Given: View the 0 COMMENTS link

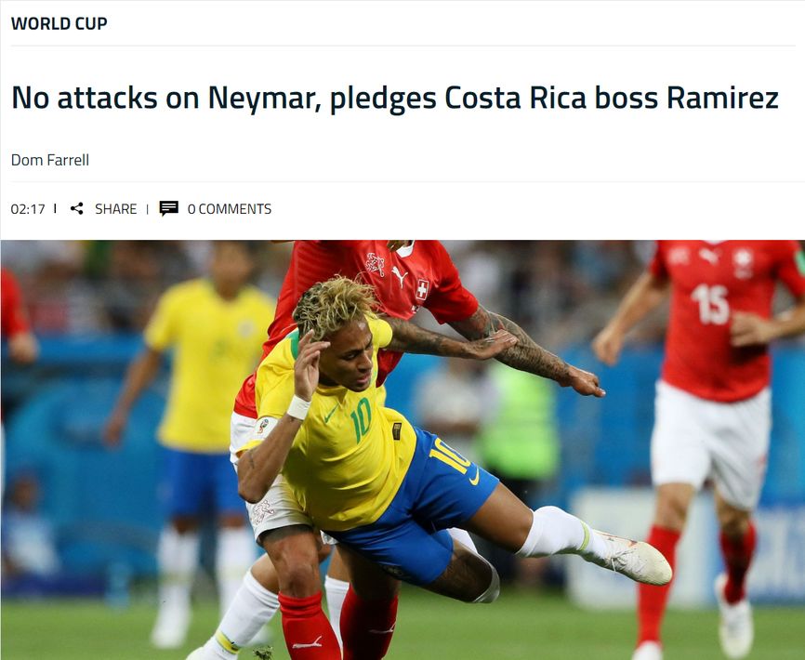Looking at the screenshot, I should tap(230, 209).
